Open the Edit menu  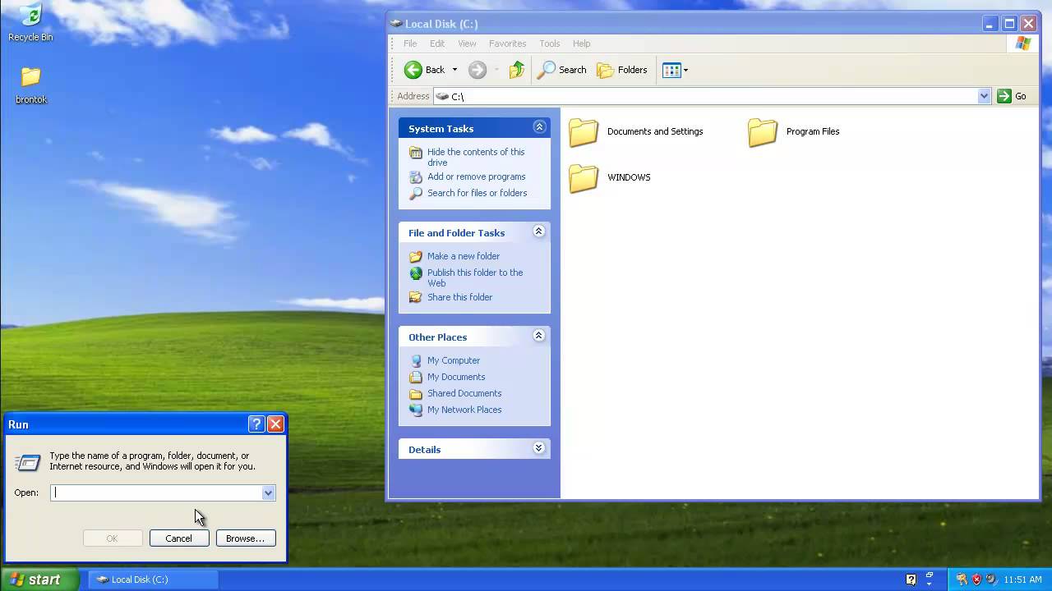(x=437, y=44)
